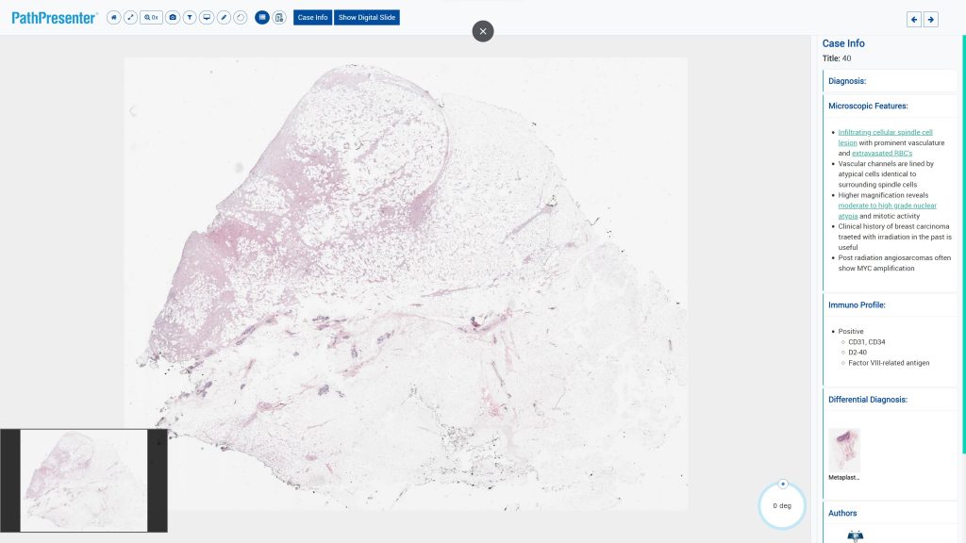Take a snapshot with the camera icon

tap(173, 18)
